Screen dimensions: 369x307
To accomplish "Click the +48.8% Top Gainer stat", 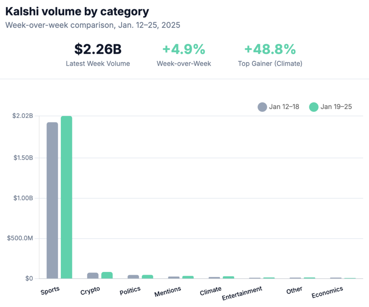I will coord(270,49).
